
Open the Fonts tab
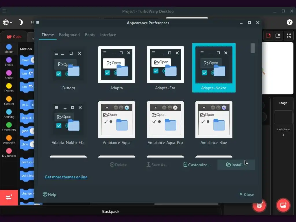click(90, 35)
